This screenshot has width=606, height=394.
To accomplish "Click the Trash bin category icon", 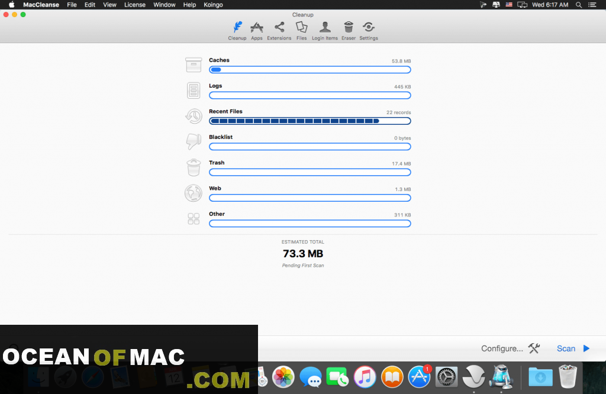I will tap(194, 167).
